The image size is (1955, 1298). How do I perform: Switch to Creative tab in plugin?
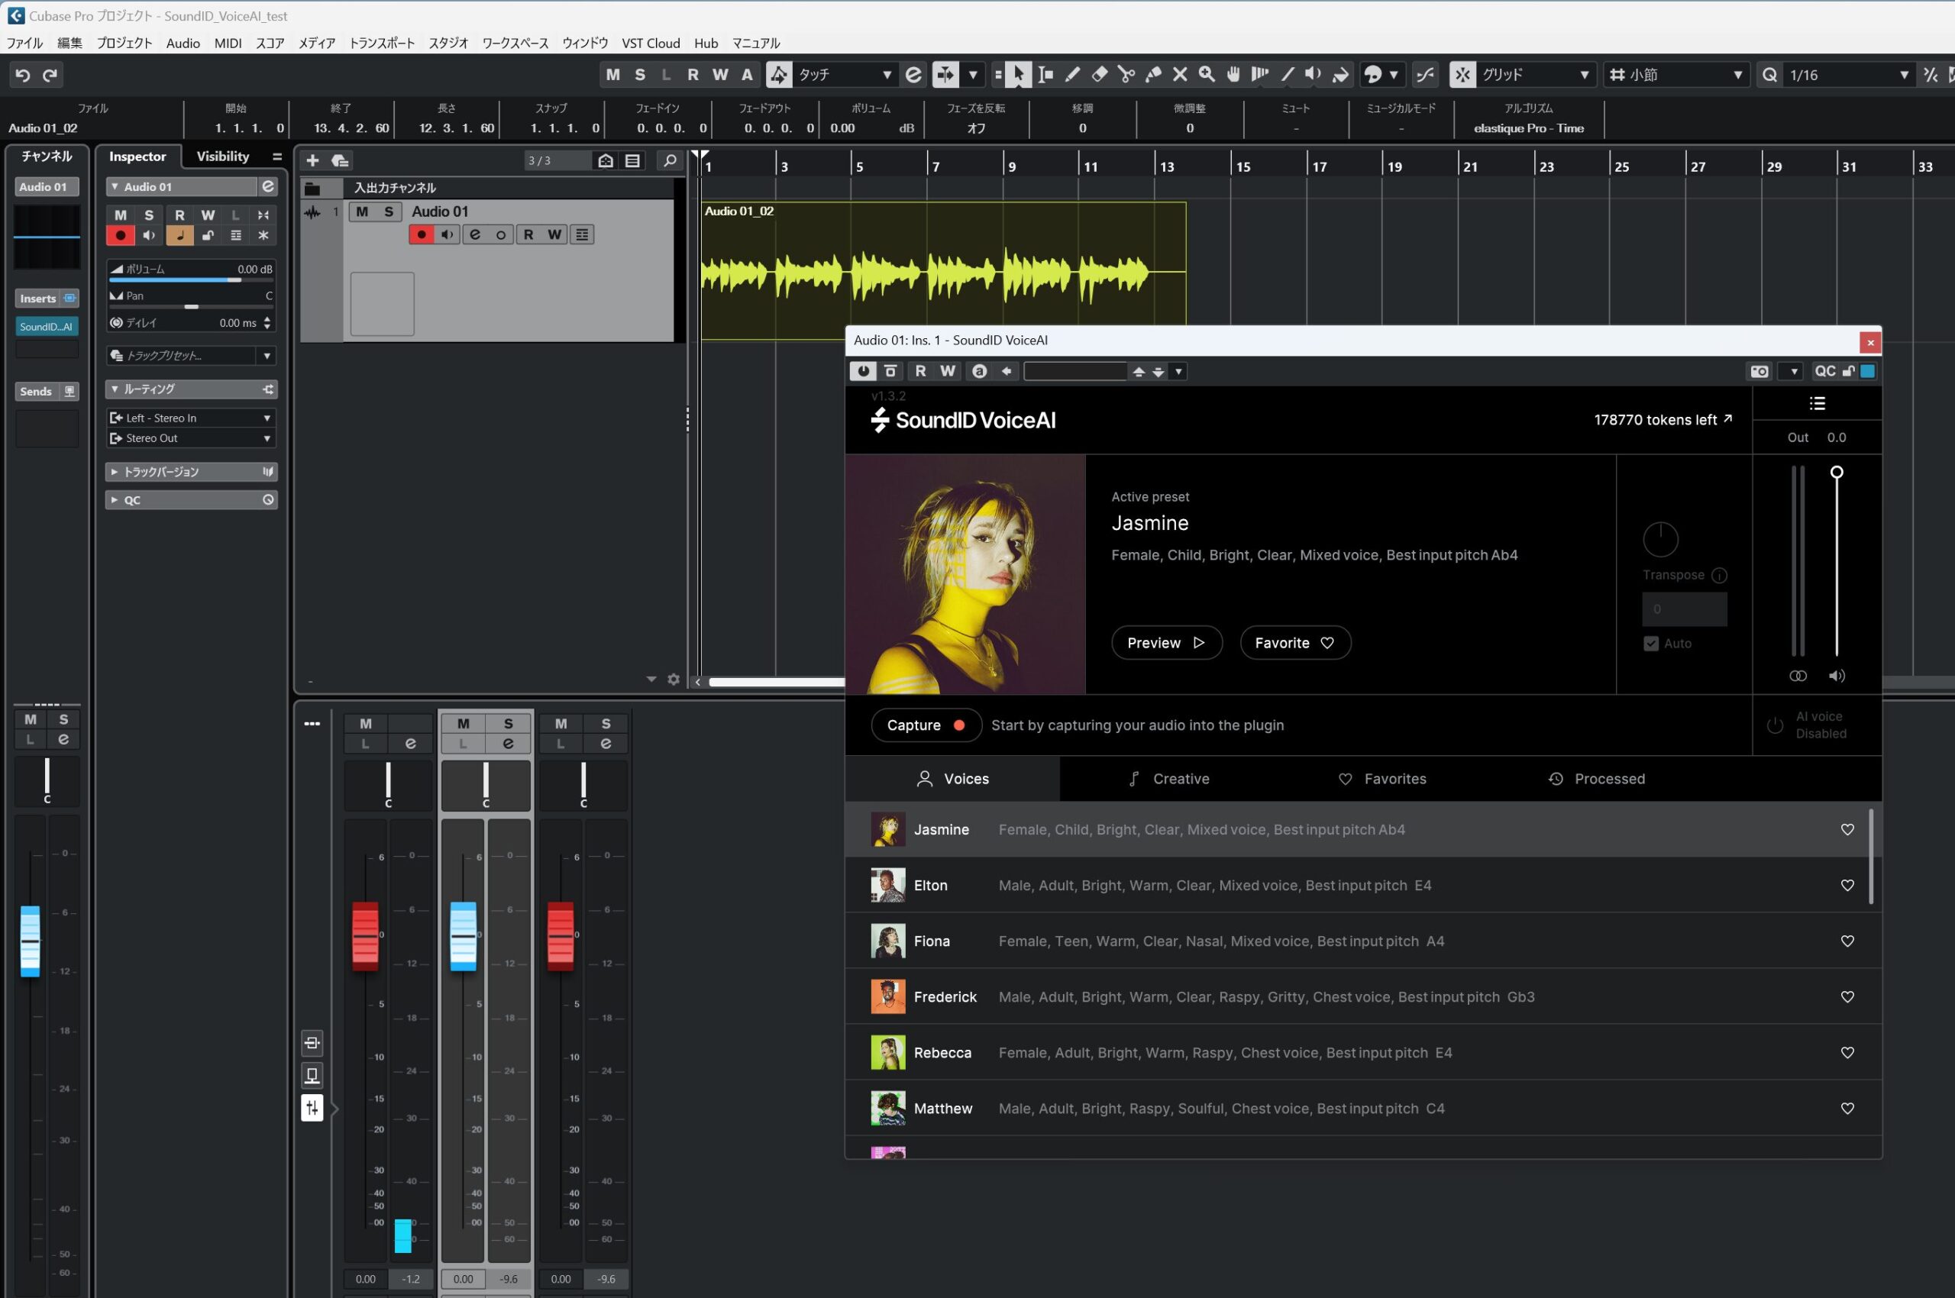[x=1168, y=779]
